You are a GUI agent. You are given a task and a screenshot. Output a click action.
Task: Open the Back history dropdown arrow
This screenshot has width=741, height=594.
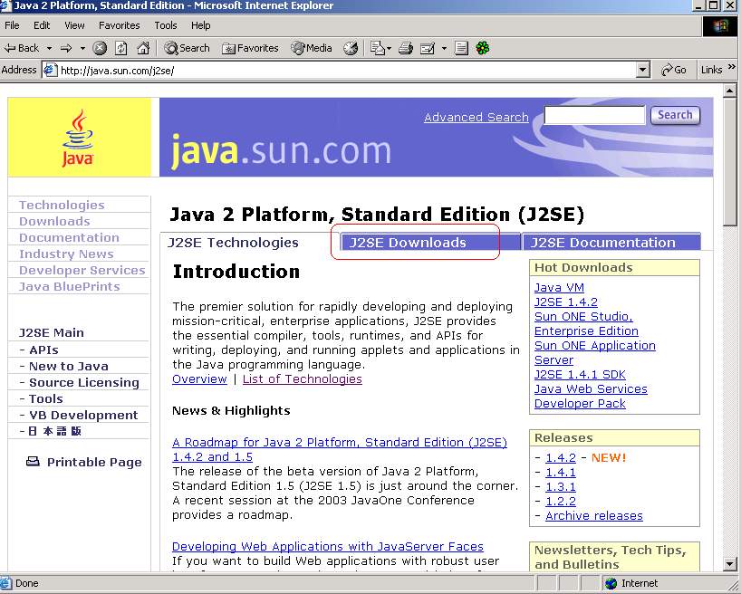[x=49, y=48]
